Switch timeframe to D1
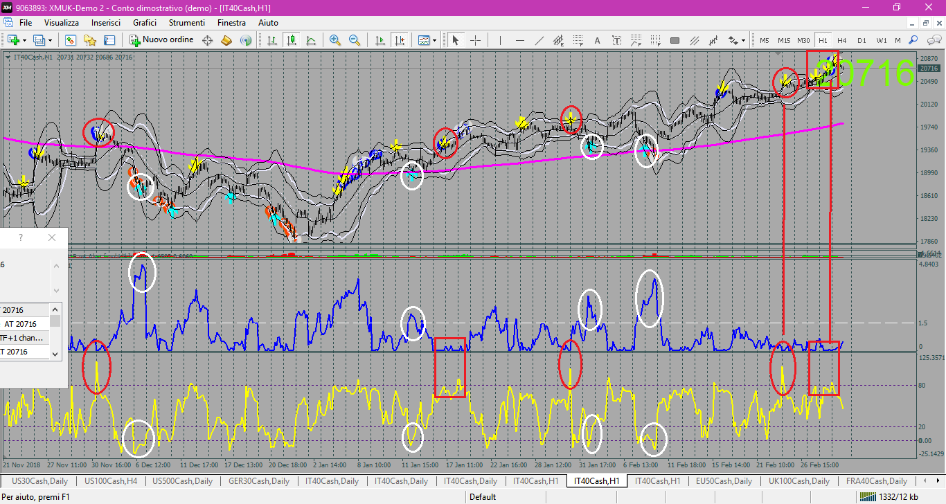 point(862,40)
